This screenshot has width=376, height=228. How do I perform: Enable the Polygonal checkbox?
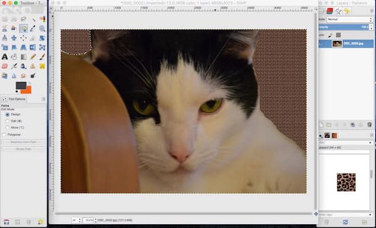(x=4, y=135)
